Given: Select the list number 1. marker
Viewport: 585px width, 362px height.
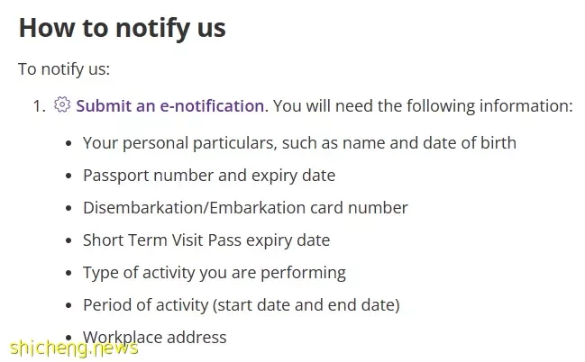Looking at the screenshot, I should pos(39,106).
